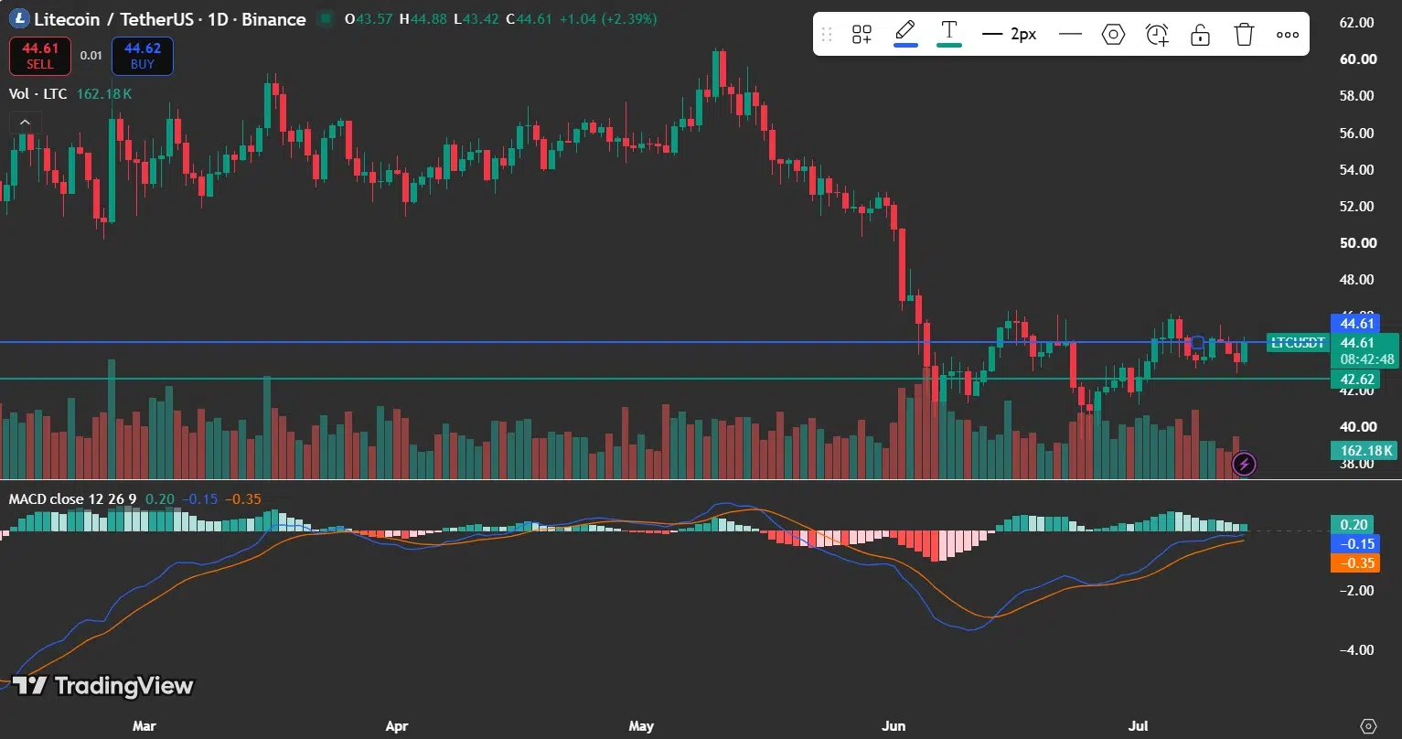Click the blue 44.61 horizontal line axis label
1402x739 pixels.
[1357, 324]
